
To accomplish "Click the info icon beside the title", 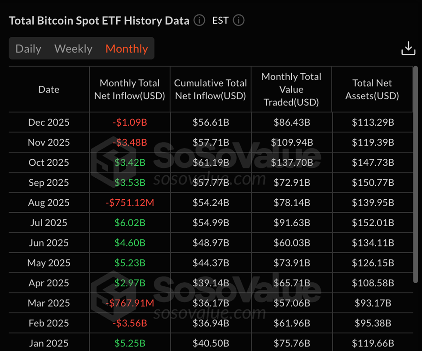I will pos(199,21).
